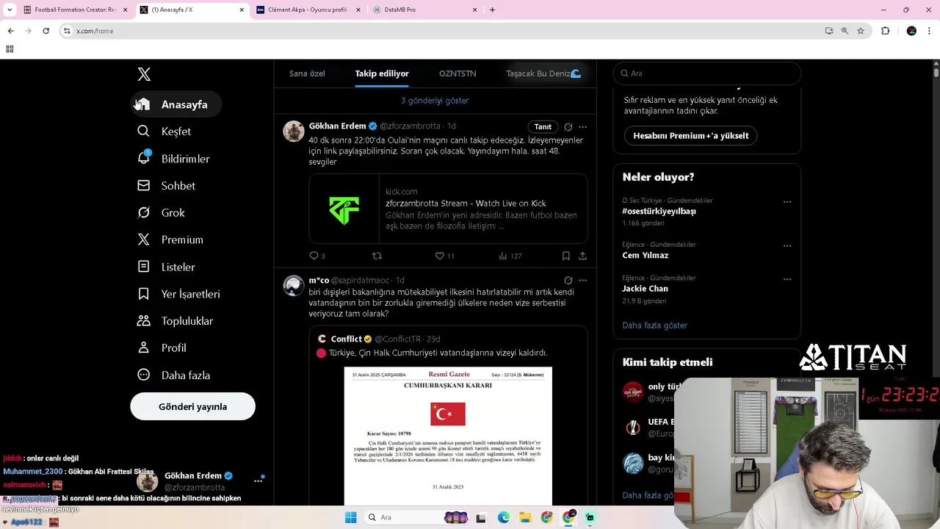Open Gökhan Erdem profile avatar in post

point(294,131)
